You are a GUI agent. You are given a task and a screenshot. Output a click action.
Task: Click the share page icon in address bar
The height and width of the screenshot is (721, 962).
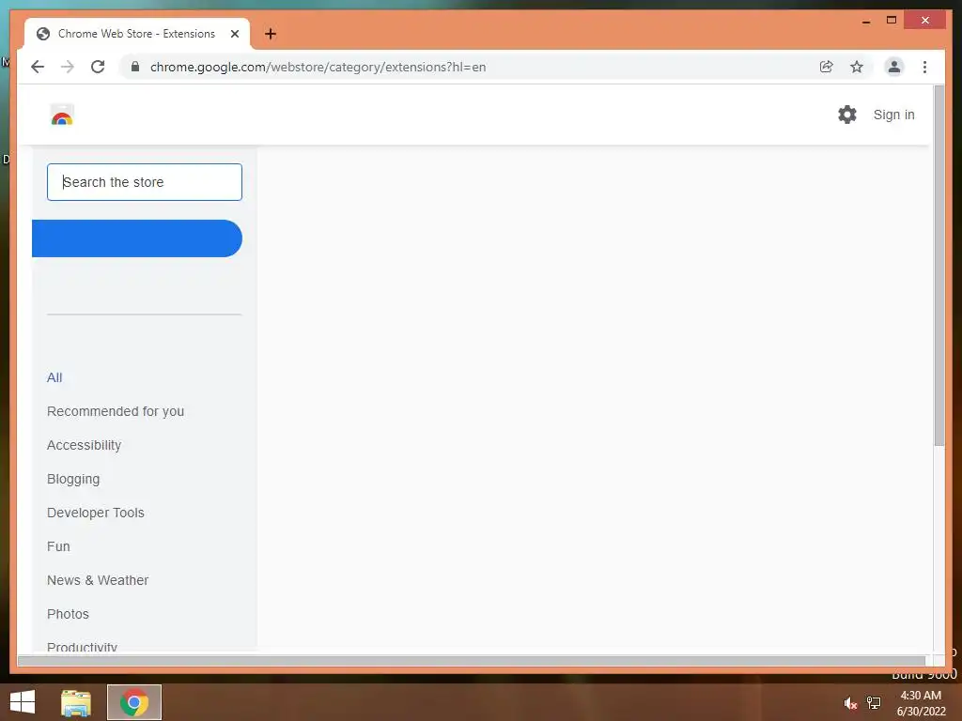click(827, 67)
